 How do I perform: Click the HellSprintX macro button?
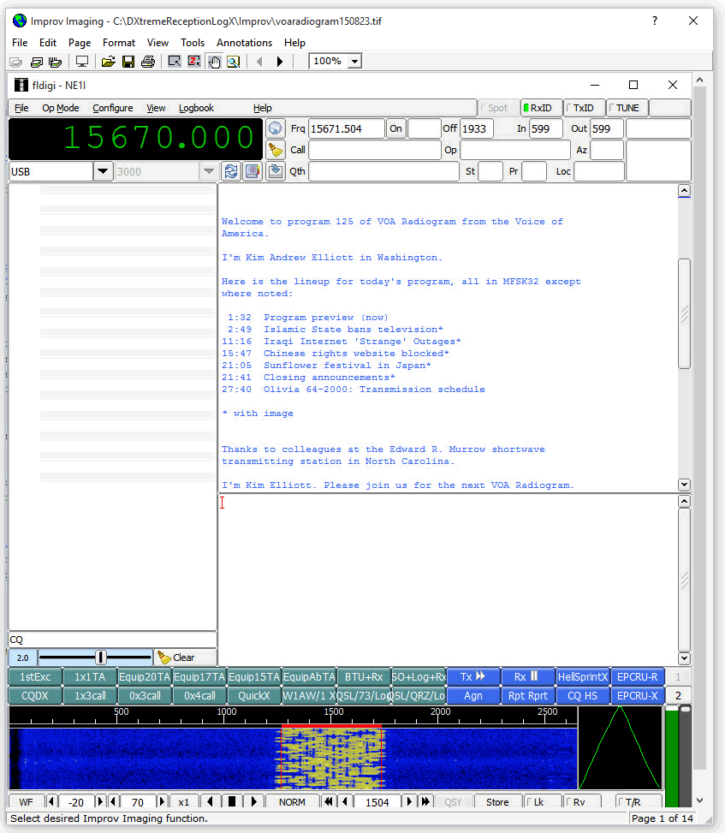(583, 676)
